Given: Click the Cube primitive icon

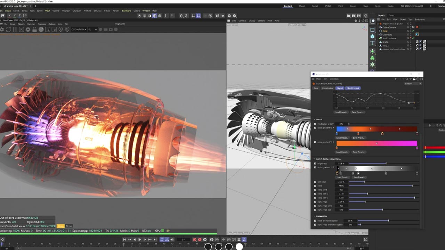Looking at the screenshot, I should (372, 36).
